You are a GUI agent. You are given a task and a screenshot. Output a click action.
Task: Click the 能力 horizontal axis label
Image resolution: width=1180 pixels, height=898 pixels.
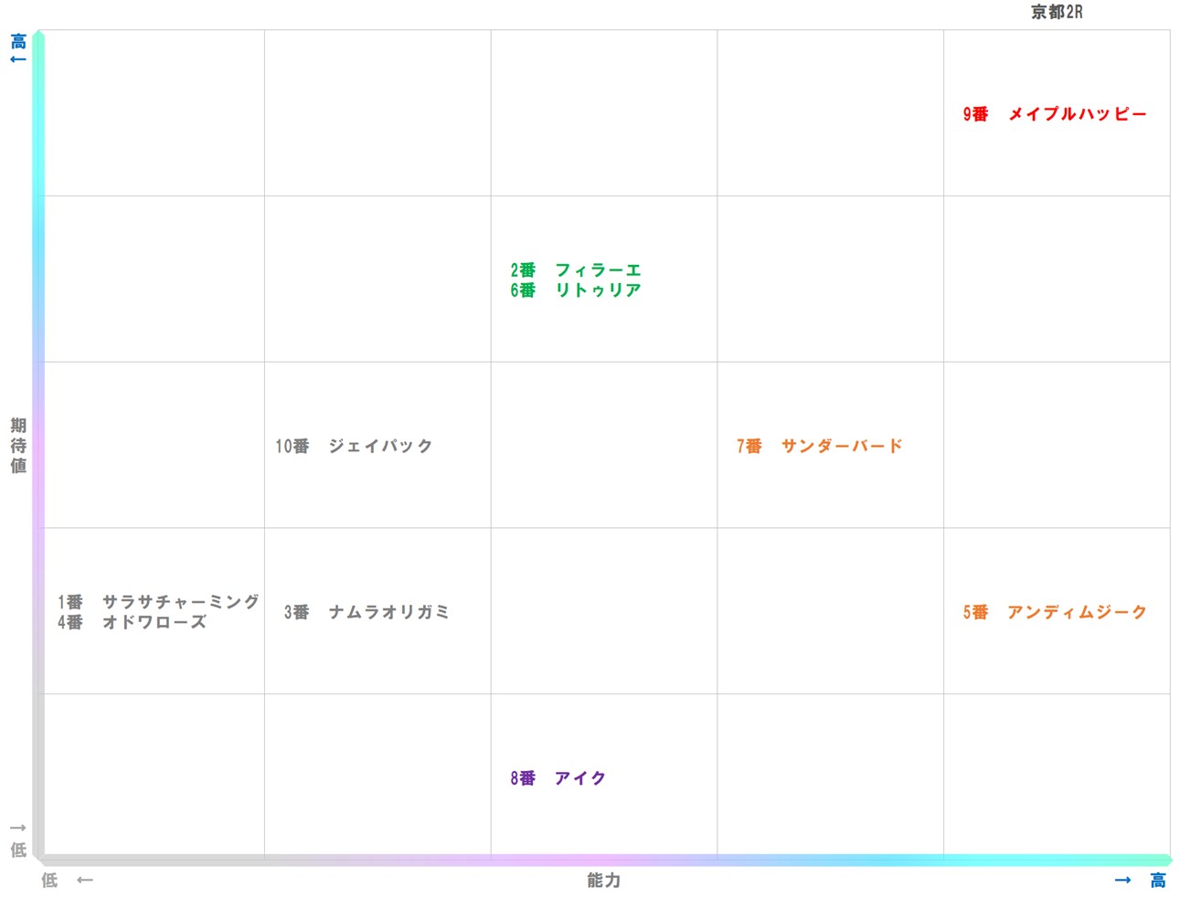point(603,880)
